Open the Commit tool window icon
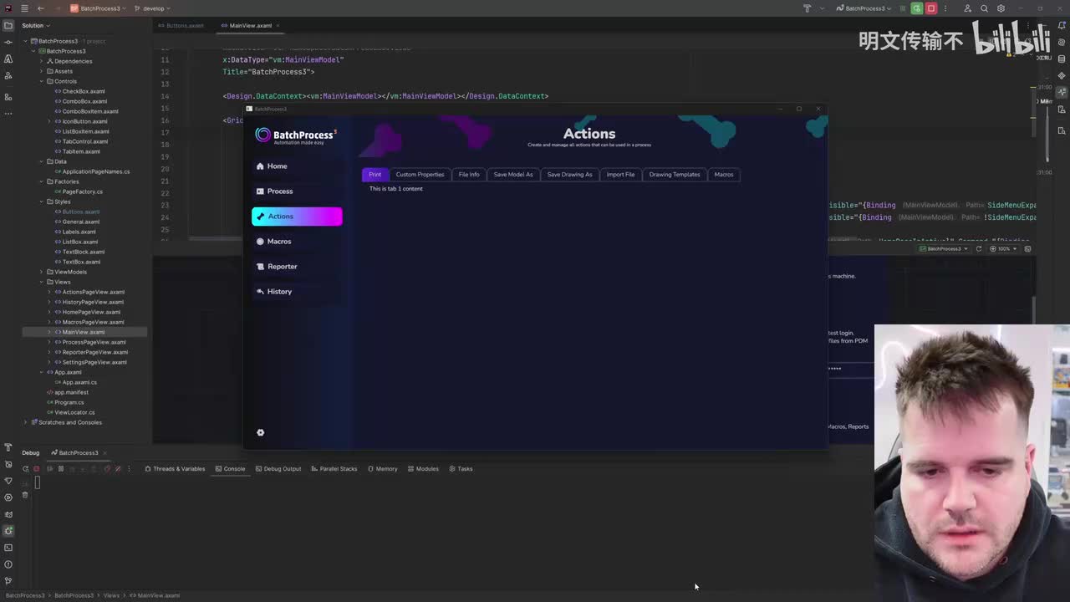The width and height of the screenshot is (1070, 602). click(x=8, y=42)
